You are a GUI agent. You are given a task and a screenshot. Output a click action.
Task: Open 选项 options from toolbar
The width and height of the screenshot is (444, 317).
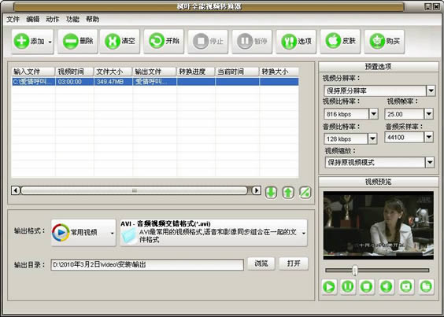[x=296, y=42]
